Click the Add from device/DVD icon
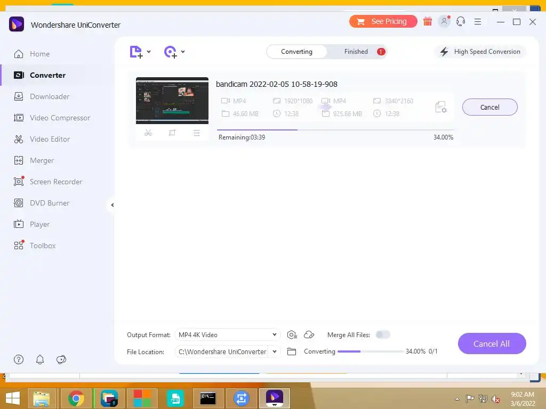 (170, 52)
